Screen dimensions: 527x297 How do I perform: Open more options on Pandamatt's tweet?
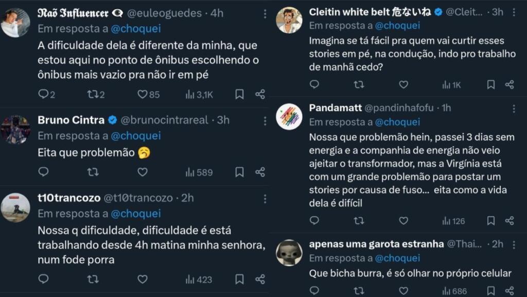(x=513, y=109)
